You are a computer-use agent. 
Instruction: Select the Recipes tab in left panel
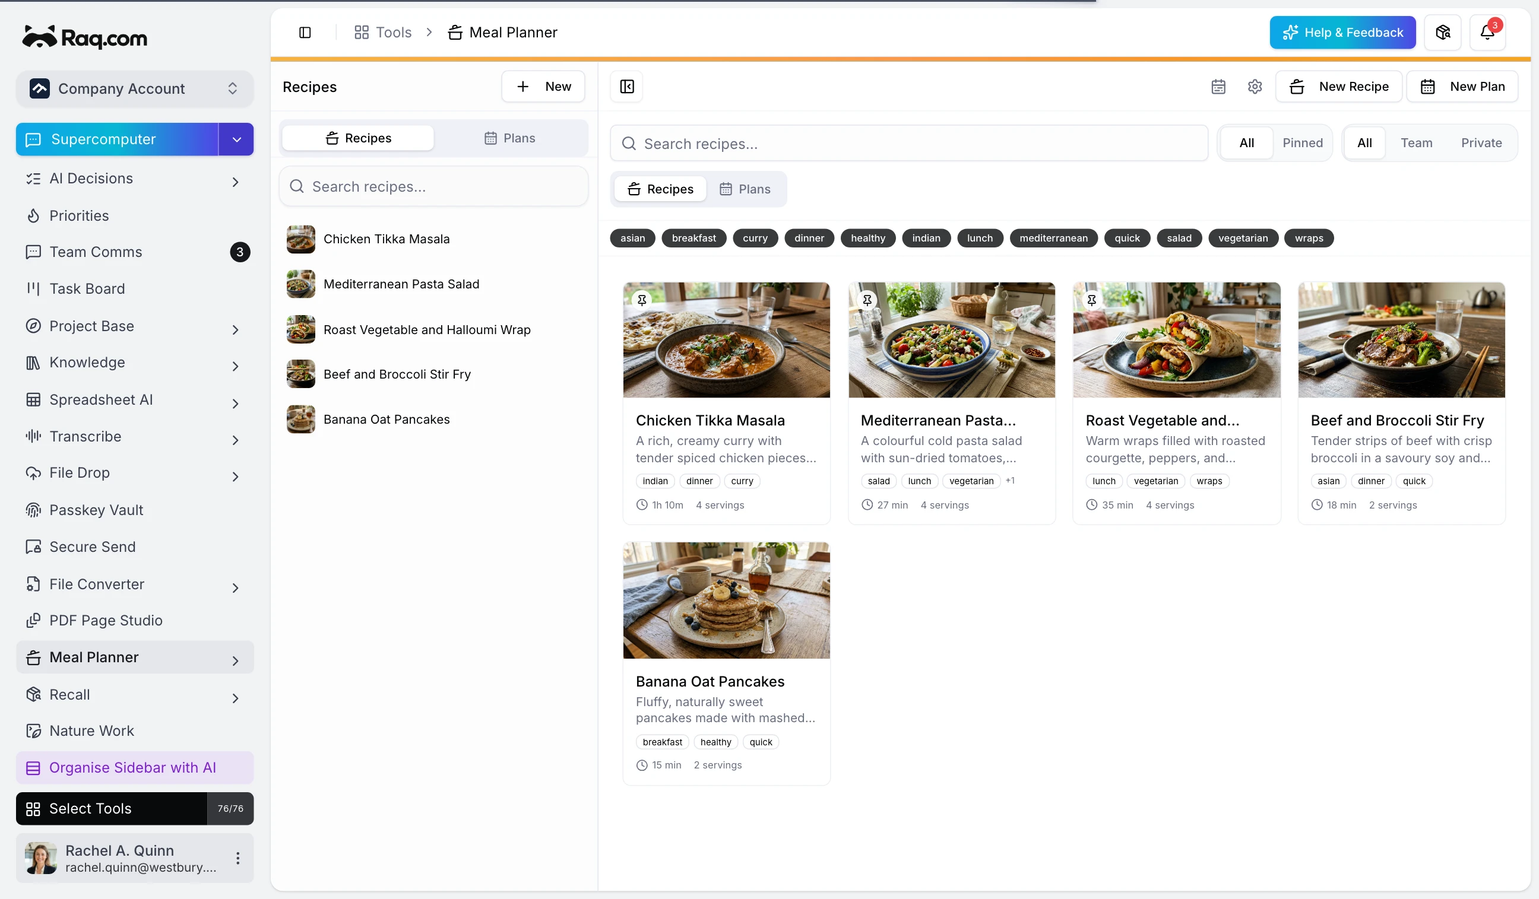[x=358, y=138]
